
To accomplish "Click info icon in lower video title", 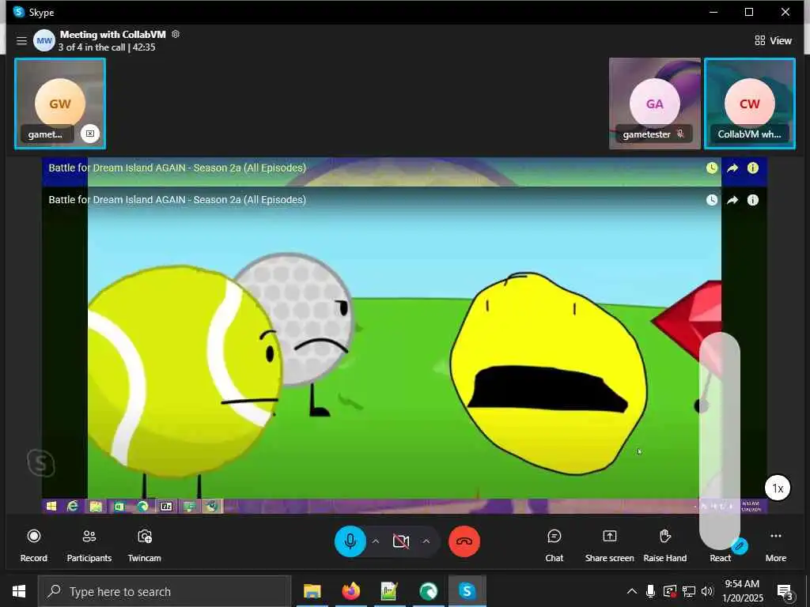I will (x=753, y=200).
